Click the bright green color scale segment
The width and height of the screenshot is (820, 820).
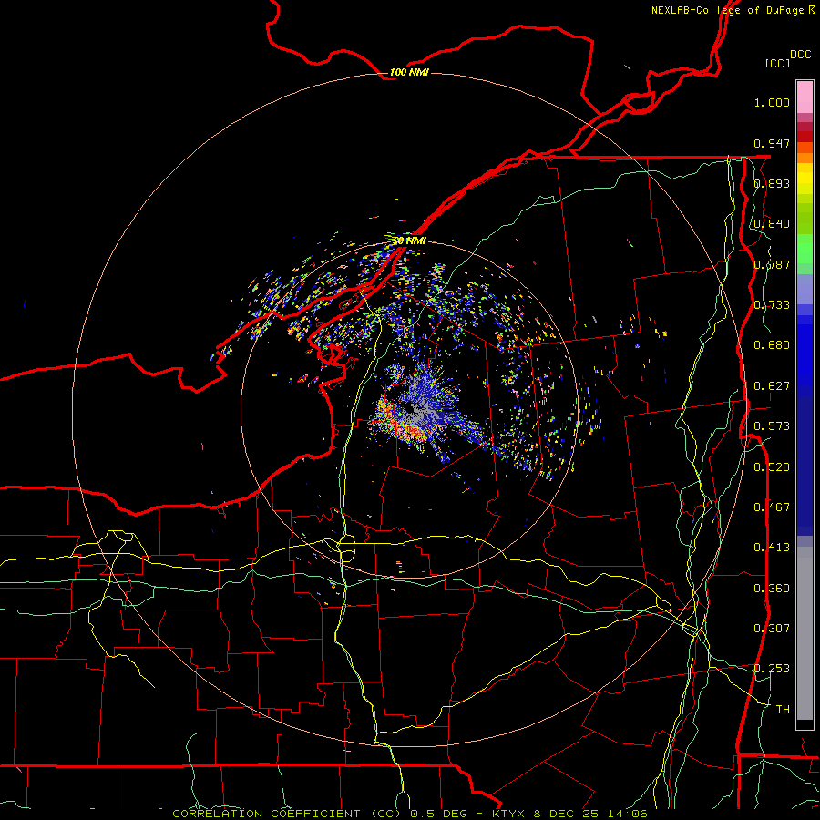[805, 249]
